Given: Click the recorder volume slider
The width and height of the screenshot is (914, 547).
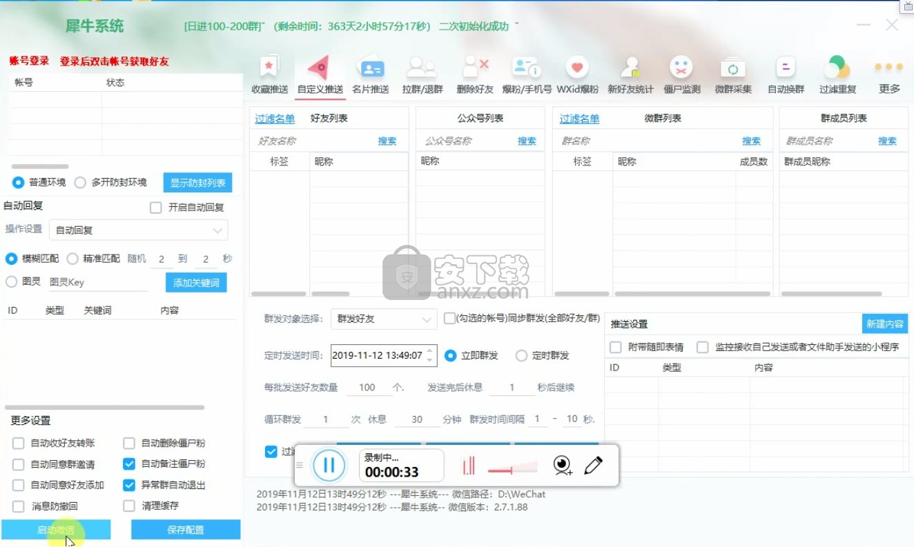Looking at the screenshot, I should [512, 469].
